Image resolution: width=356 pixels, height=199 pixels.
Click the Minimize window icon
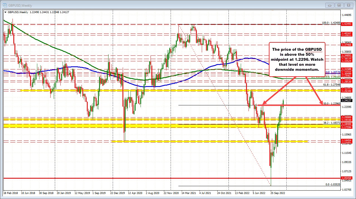pyautogui.click(x=329, y=5)
